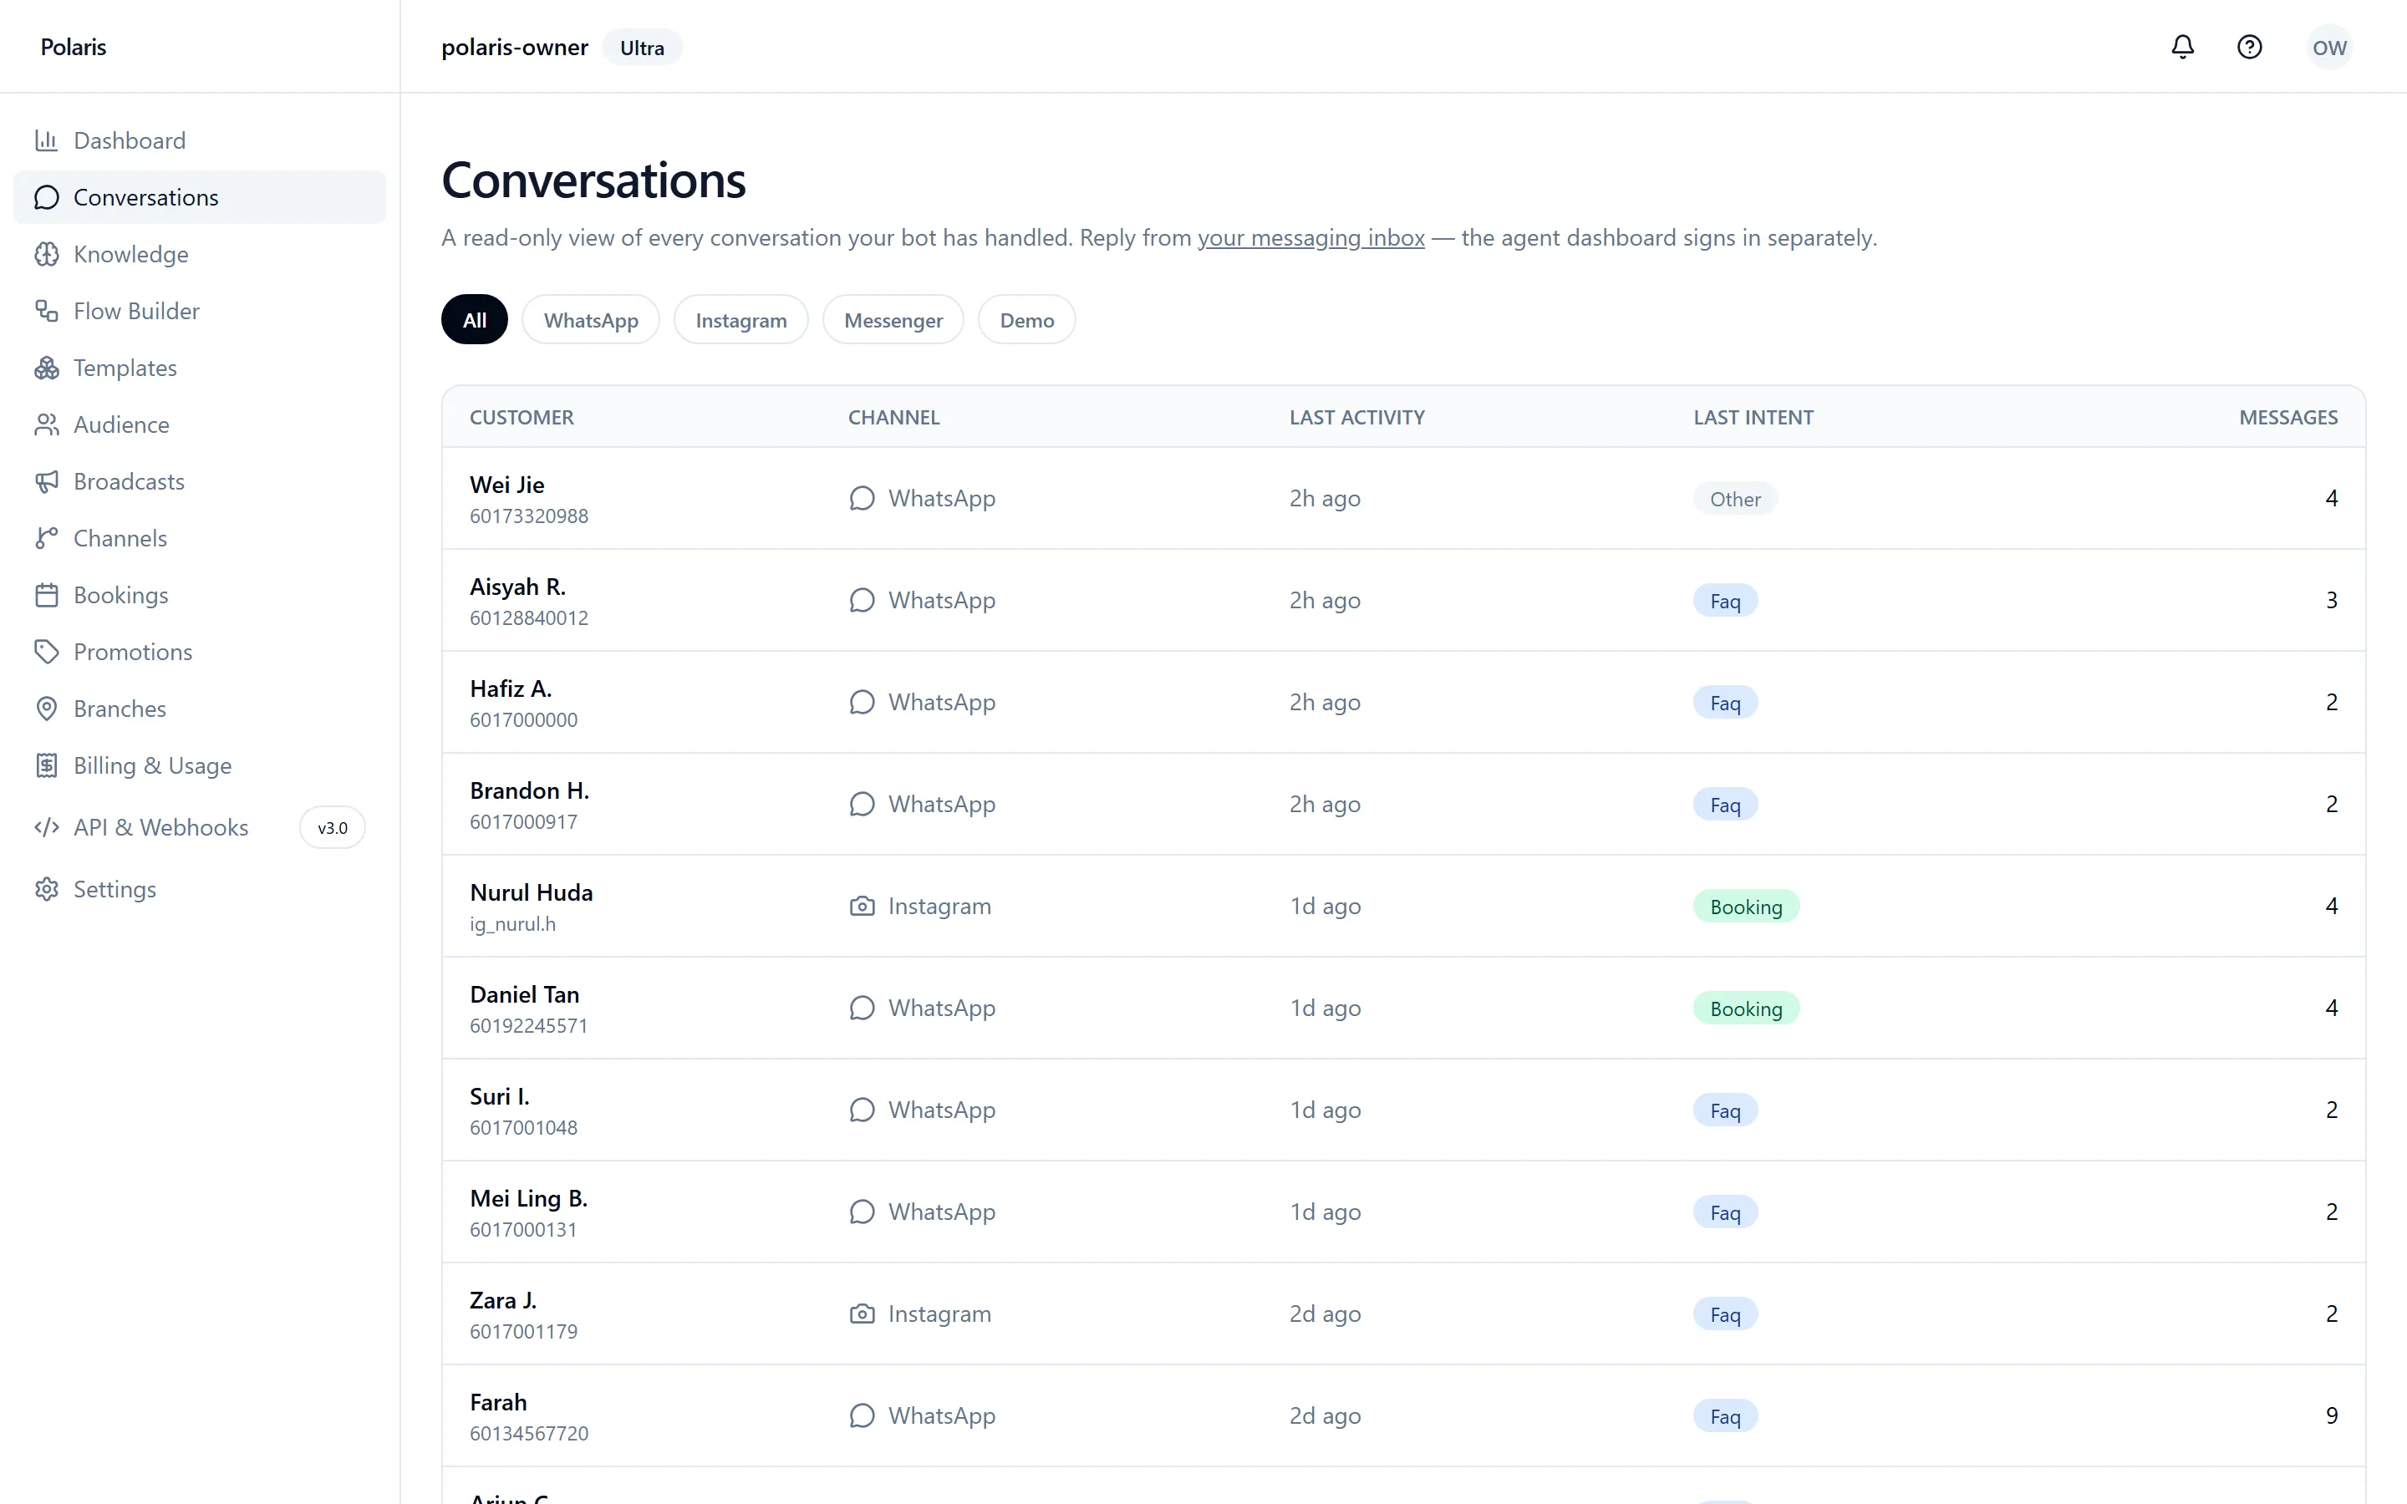Open Daniel Tan's conversation
The image size is (2407, 1504).
[1403, 1008]
